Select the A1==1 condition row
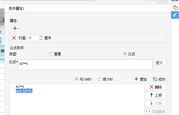 (x=20, y=86)
